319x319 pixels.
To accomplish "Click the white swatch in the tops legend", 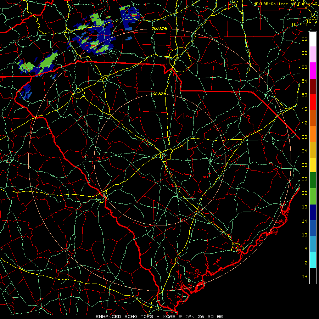I will (x=313, y=39).
